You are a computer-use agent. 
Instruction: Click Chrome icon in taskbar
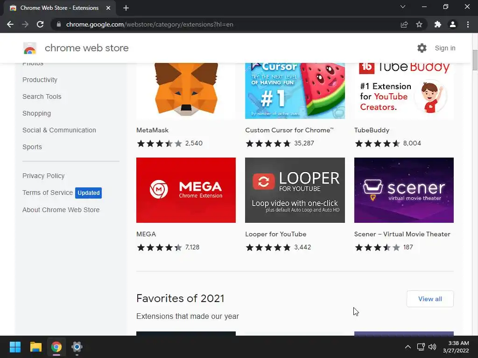tap(56, 347)
